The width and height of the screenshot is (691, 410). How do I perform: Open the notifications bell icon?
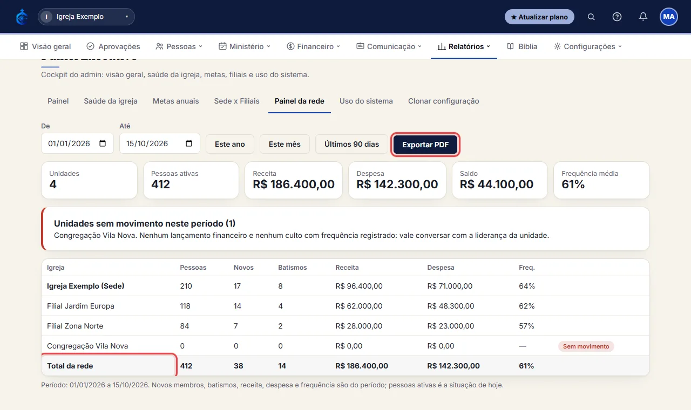click(643, 17)
